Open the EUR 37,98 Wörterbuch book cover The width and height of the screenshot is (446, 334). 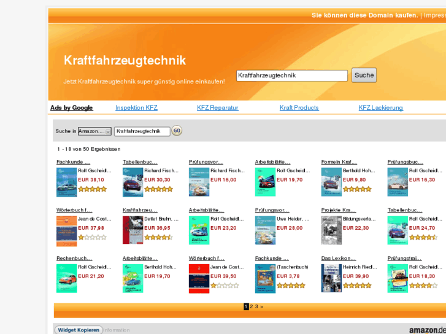pyautogui.click(x=66, y=231)
